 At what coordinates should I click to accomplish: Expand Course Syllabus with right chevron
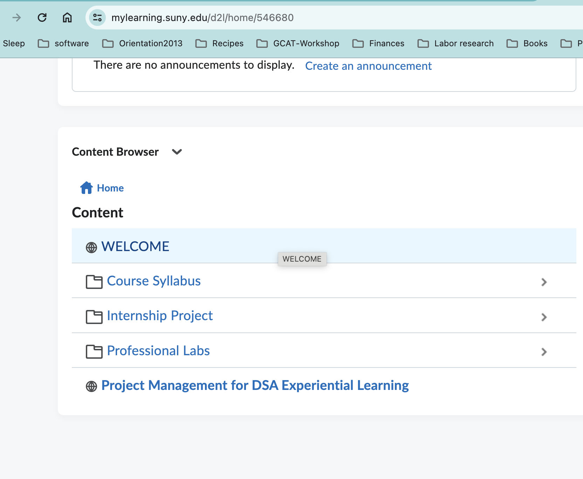pos(544,282)
